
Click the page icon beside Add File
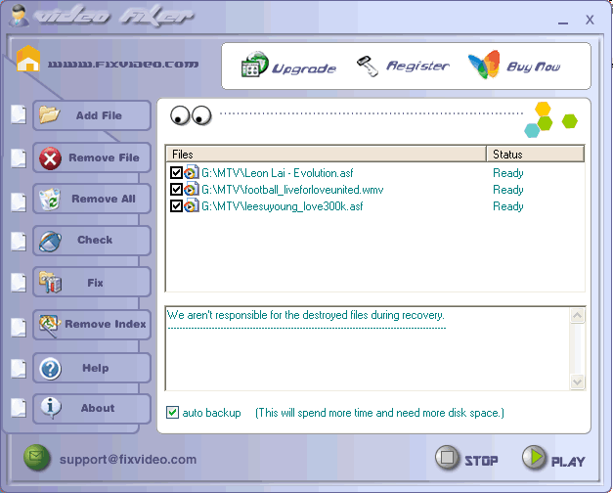[x=19, y=115]
